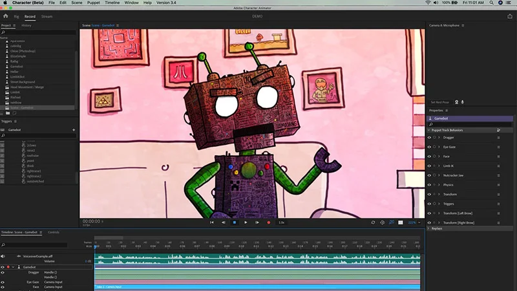
Task: Open the 1.0x playback speed control
Action: pyautogui.click(x=281, y=222)
